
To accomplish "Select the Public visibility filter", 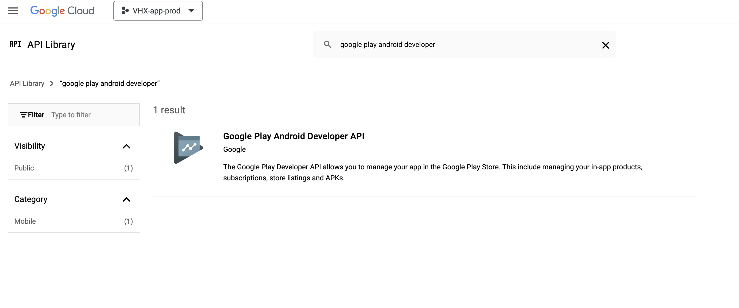I will [x=73, y=168].
